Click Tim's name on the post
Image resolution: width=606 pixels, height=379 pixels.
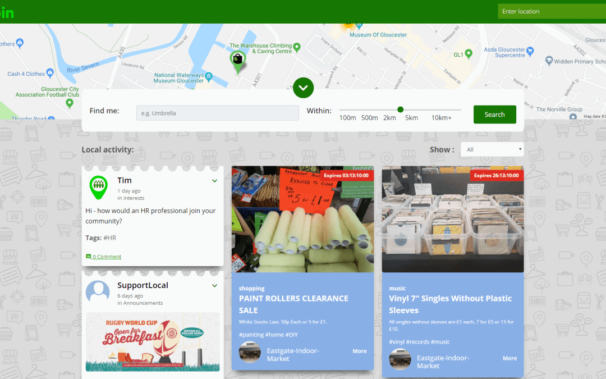(x=125, y=180)
